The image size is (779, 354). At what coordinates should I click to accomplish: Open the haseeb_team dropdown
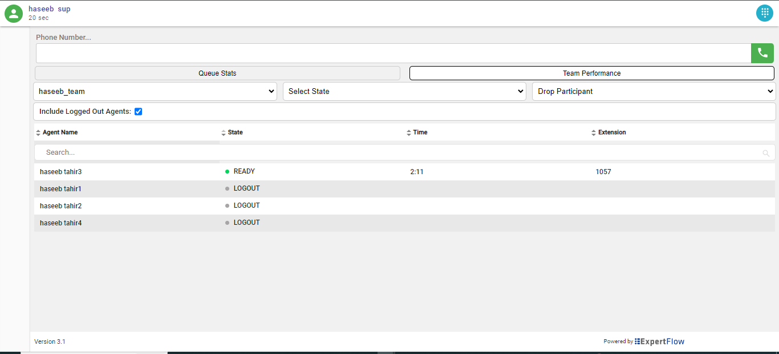pyautogui.click(x=155, y=92)
